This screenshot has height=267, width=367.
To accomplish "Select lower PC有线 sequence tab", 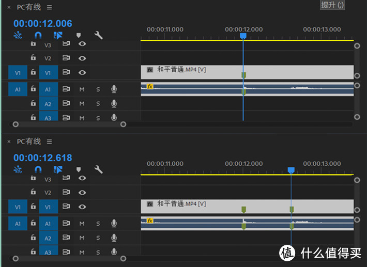I will pos(29,142).
